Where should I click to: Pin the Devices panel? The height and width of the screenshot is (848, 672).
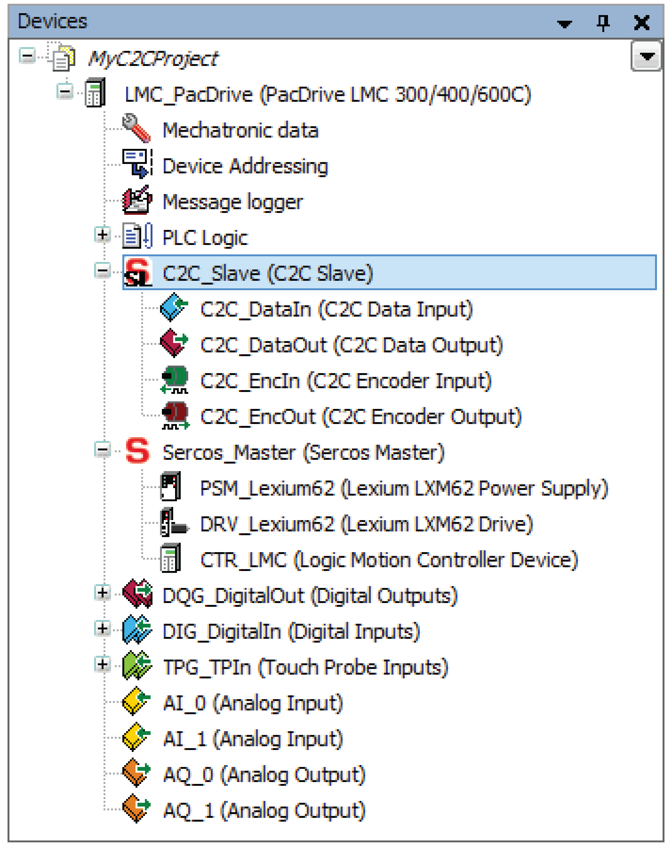(x=603, y=22)
